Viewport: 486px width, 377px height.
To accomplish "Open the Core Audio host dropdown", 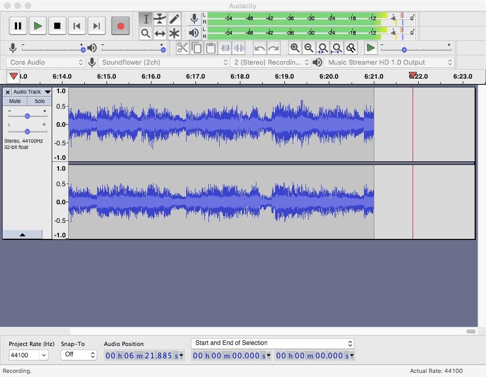I will point(46,62).
